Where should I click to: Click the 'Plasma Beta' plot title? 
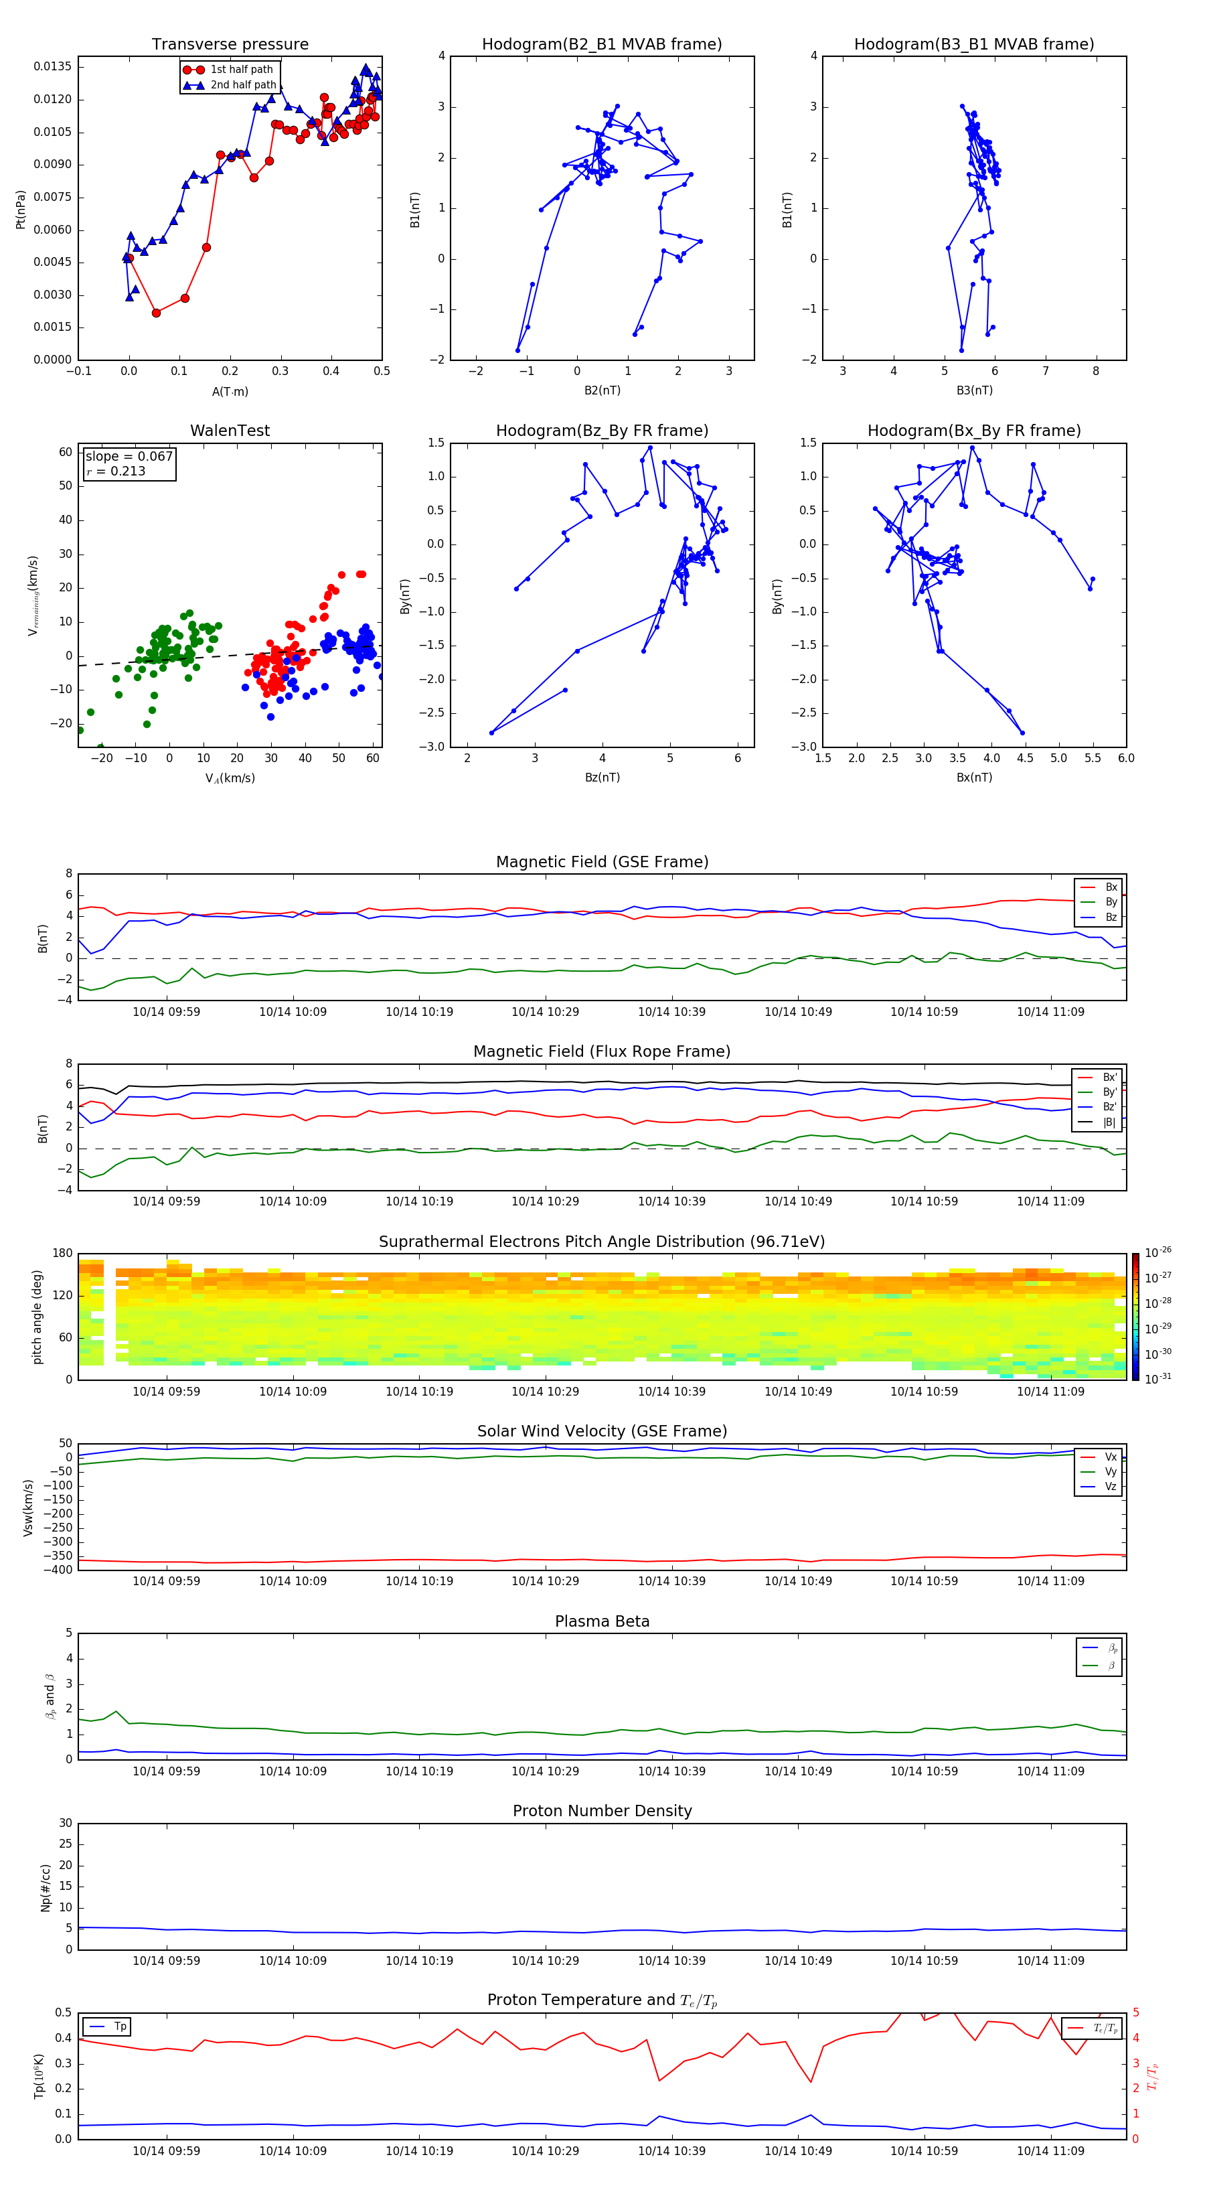click(602, 1622)
